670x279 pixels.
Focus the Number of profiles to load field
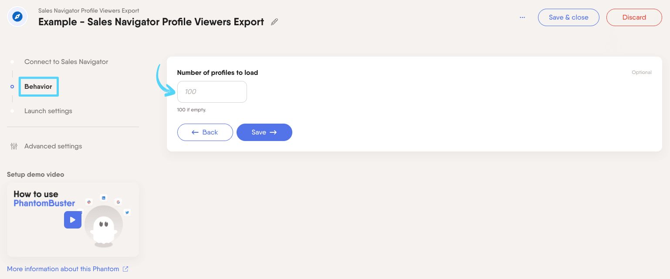point(212,92)
